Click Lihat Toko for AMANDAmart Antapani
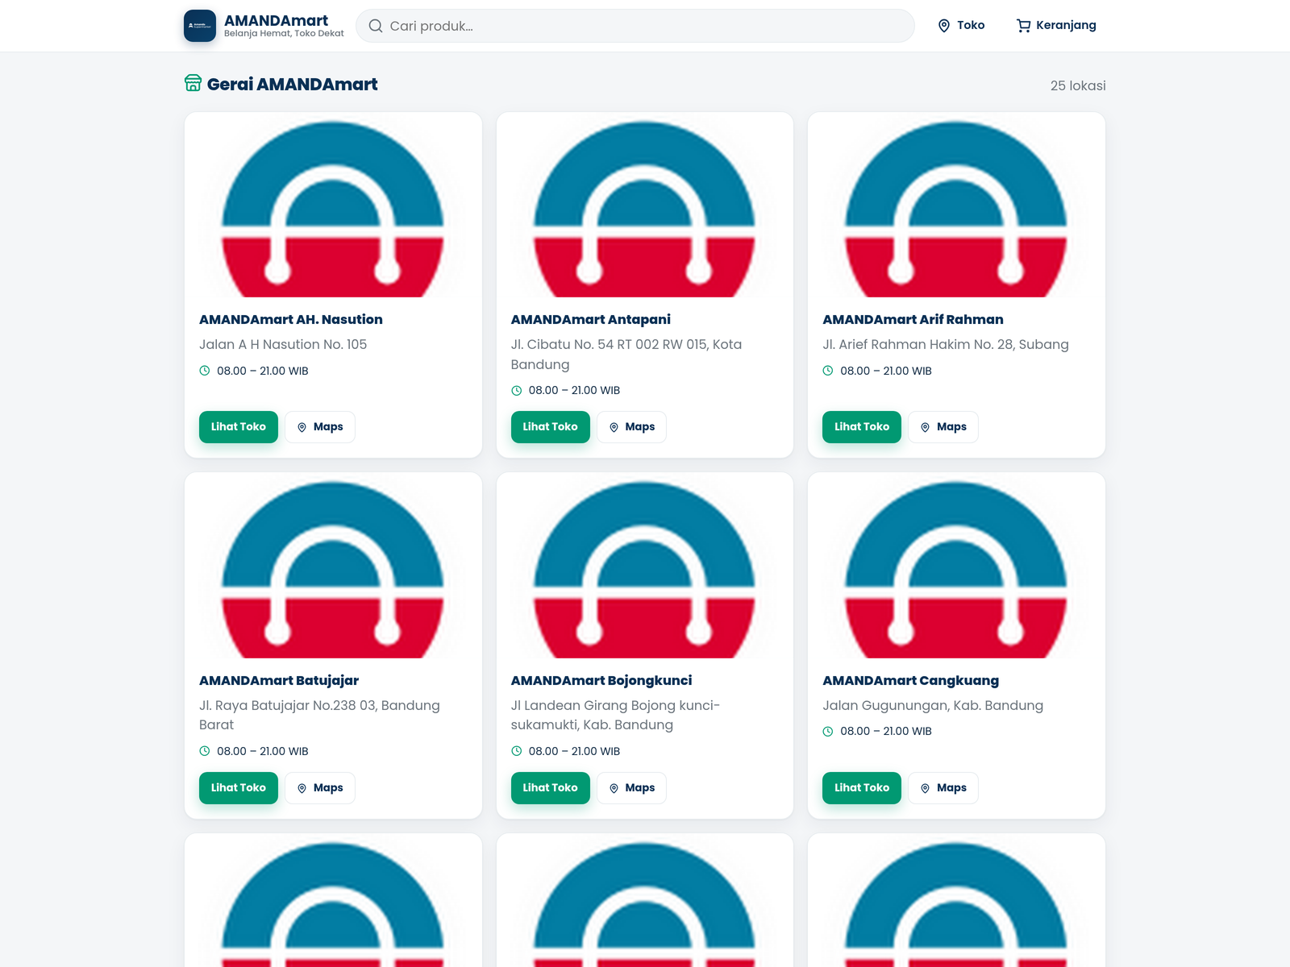 [551, 427]
